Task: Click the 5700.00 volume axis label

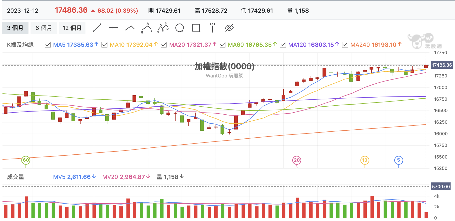Action: (441, 186)
